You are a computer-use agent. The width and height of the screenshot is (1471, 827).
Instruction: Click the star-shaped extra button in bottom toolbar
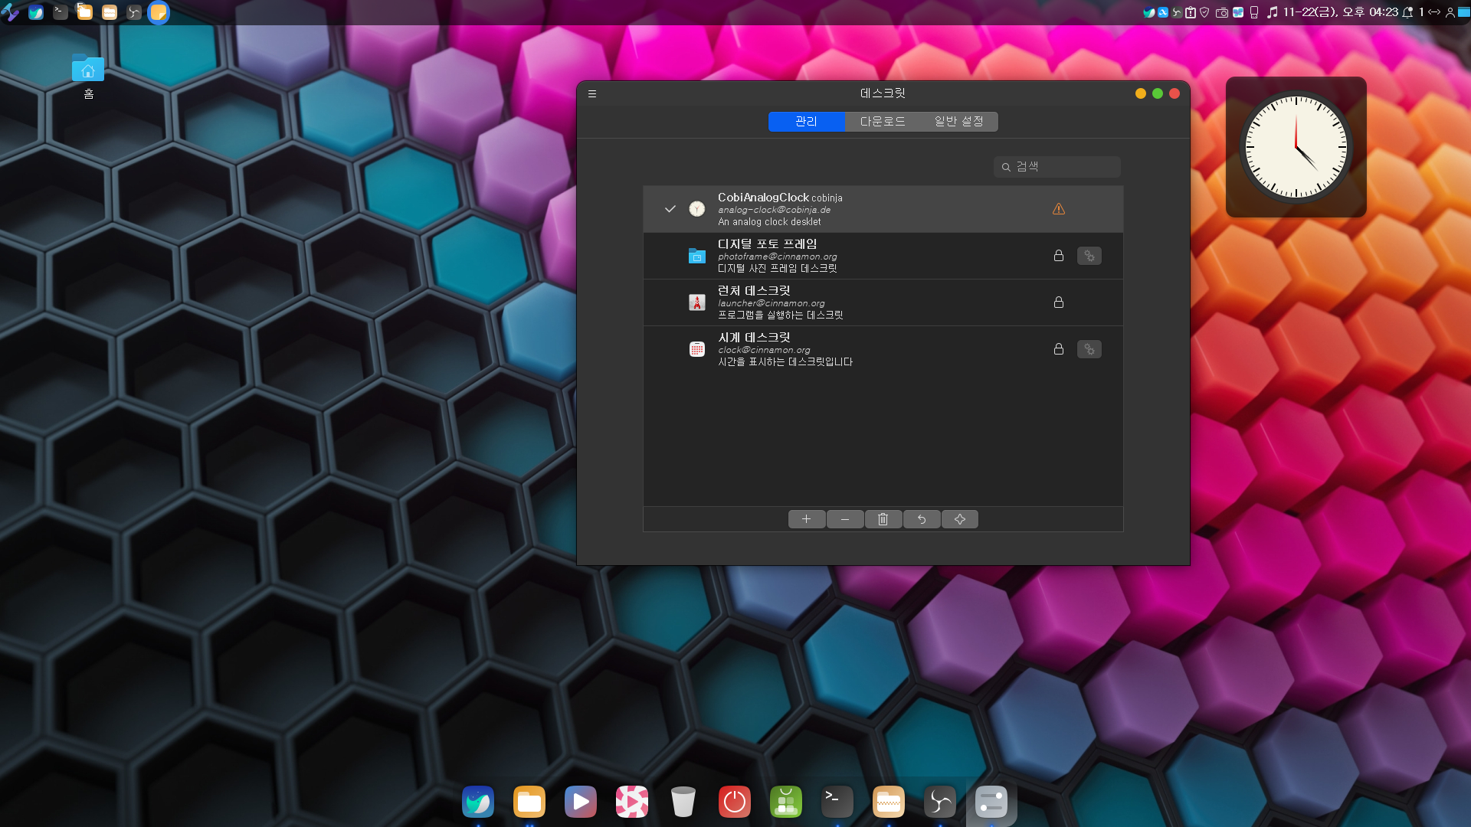960,519
